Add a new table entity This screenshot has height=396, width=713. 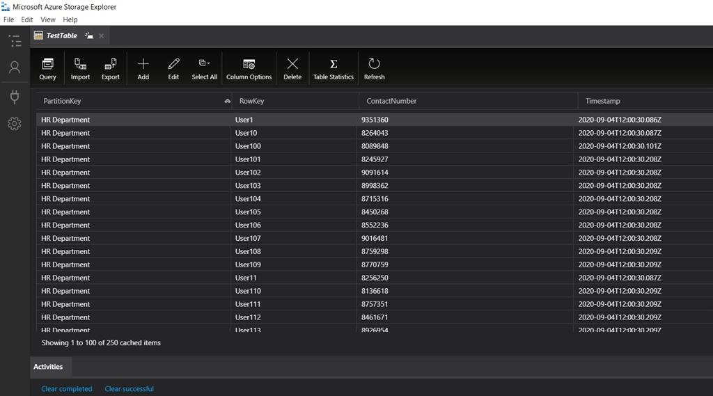(x=143, y=69)
